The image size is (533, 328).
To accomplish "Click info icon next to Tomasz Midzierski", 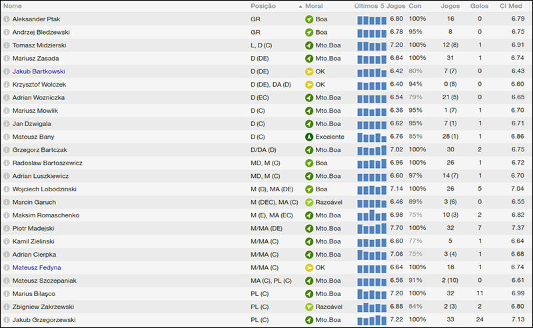I will click(7, 45).
